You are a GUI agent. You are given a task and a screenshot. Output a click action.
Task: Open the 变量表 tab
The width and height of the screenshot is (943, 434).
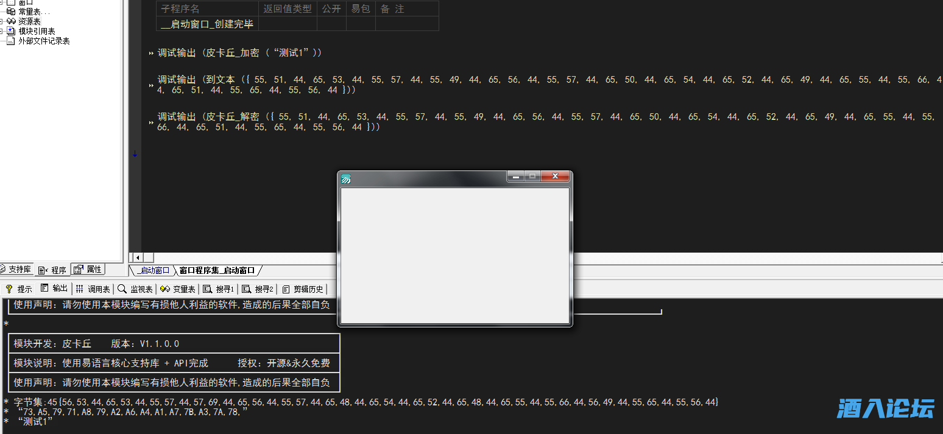tap(178, 289)
